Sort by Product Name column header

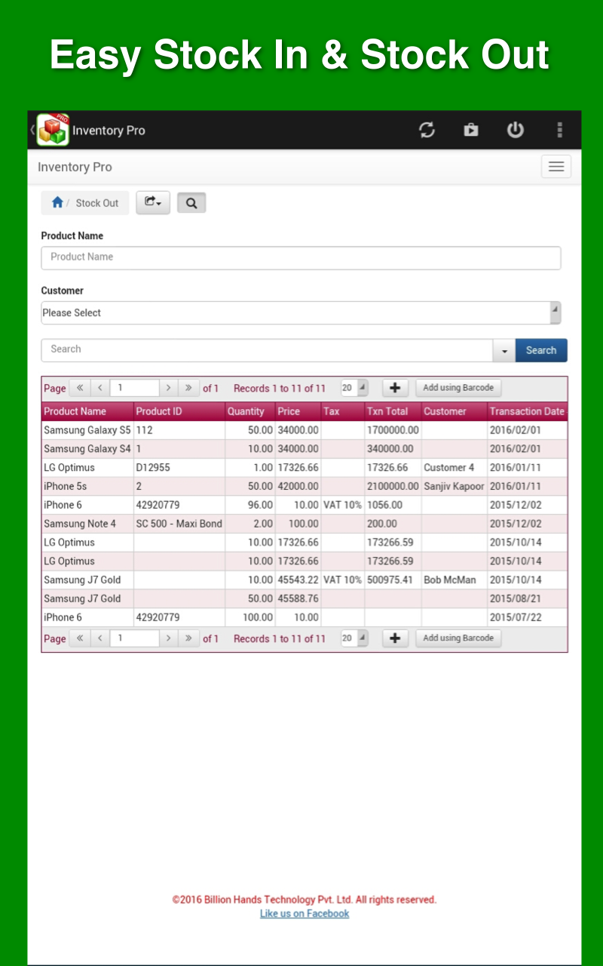87,411
